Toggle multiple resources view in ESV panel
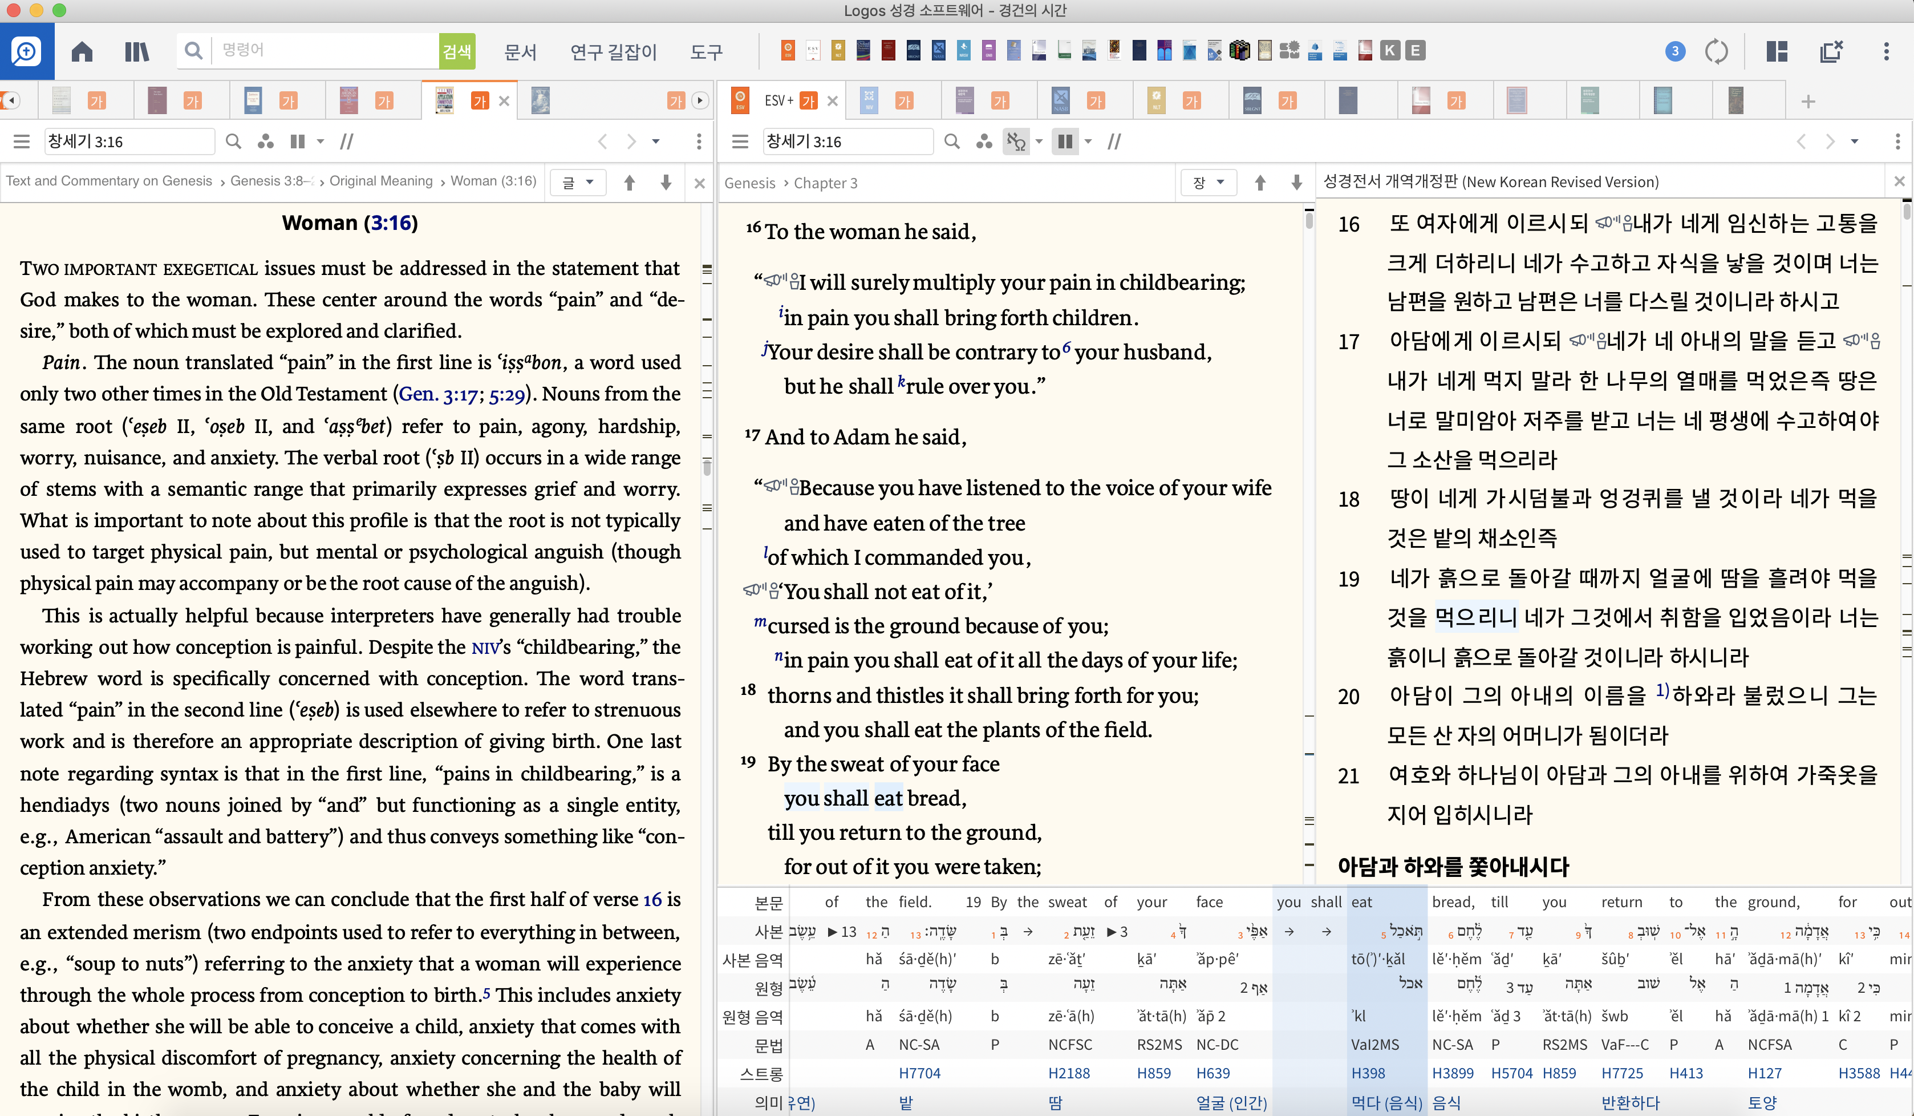Image resolution: width=1914 pixels, height=1116 pixels. (x=1065, y=142)
